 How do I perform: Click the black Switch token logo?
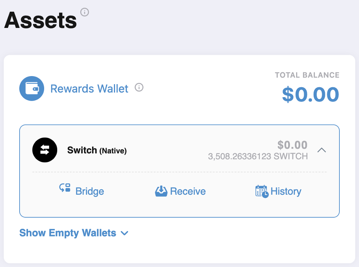tap(44, 150)
